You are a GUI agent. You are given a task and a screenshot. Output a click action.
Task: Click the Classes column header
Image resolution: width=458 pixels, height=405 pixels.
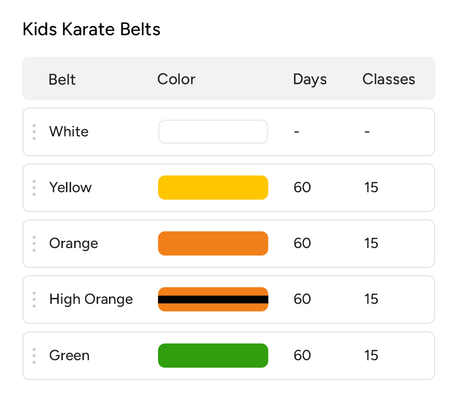point(389,79)
